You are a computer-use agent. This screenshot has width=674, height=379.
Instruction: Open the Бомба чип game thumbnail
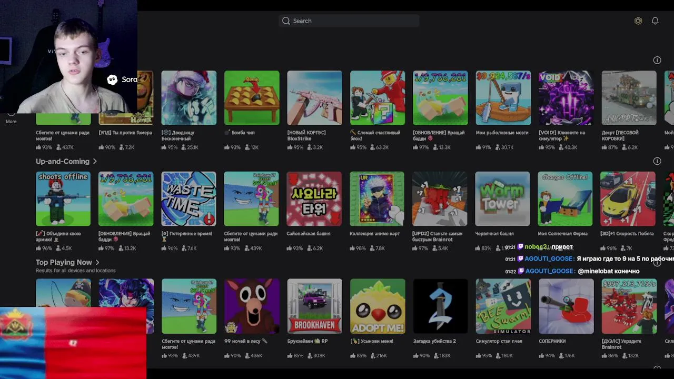[252, 98]
